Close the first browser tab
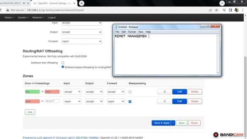This screenshot has width=247, height=139. 28,3
